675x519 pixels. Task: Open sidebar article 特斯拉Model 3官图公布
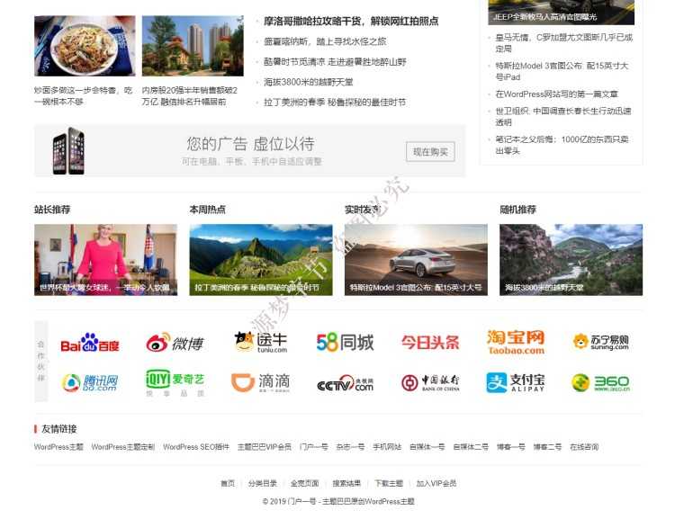click(x=562, y=71)
